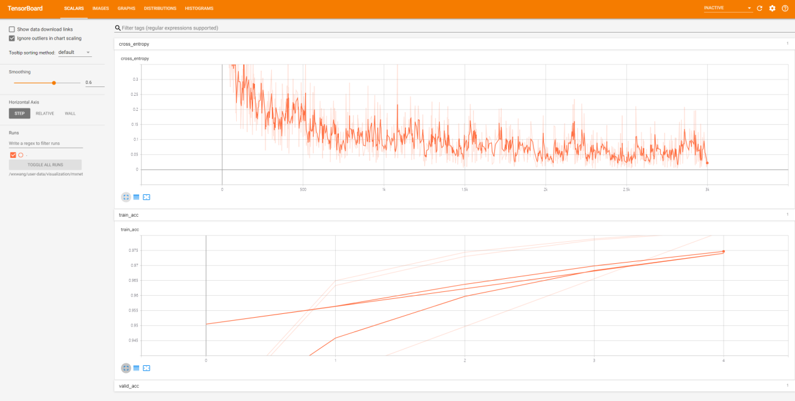Switch to the HISTOGRAMS tab
This screenshot has width=795, height=401.
pos(199,8)
